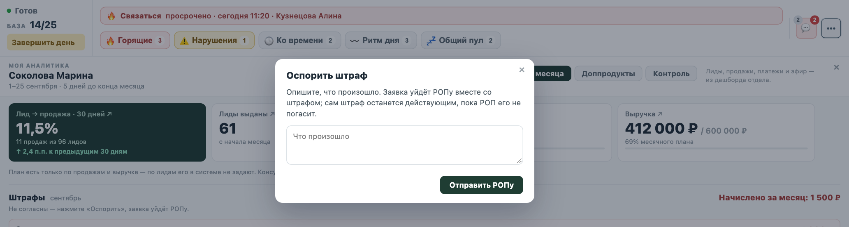Click the sleep zZ icon in Общий пул
The width and height of the screenshot is (849, 227).
[431, 41]
